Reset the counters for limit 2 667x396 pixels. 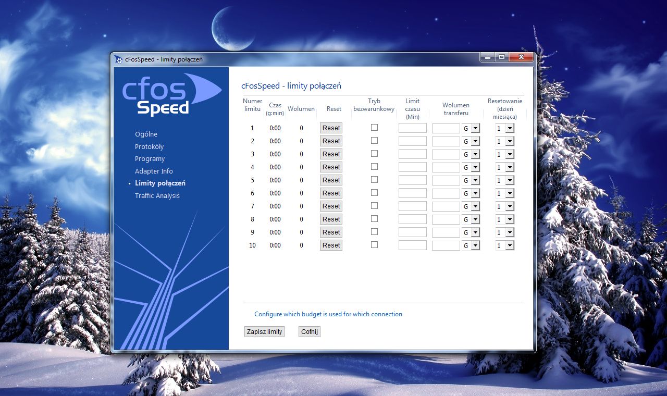coord(331,141)
